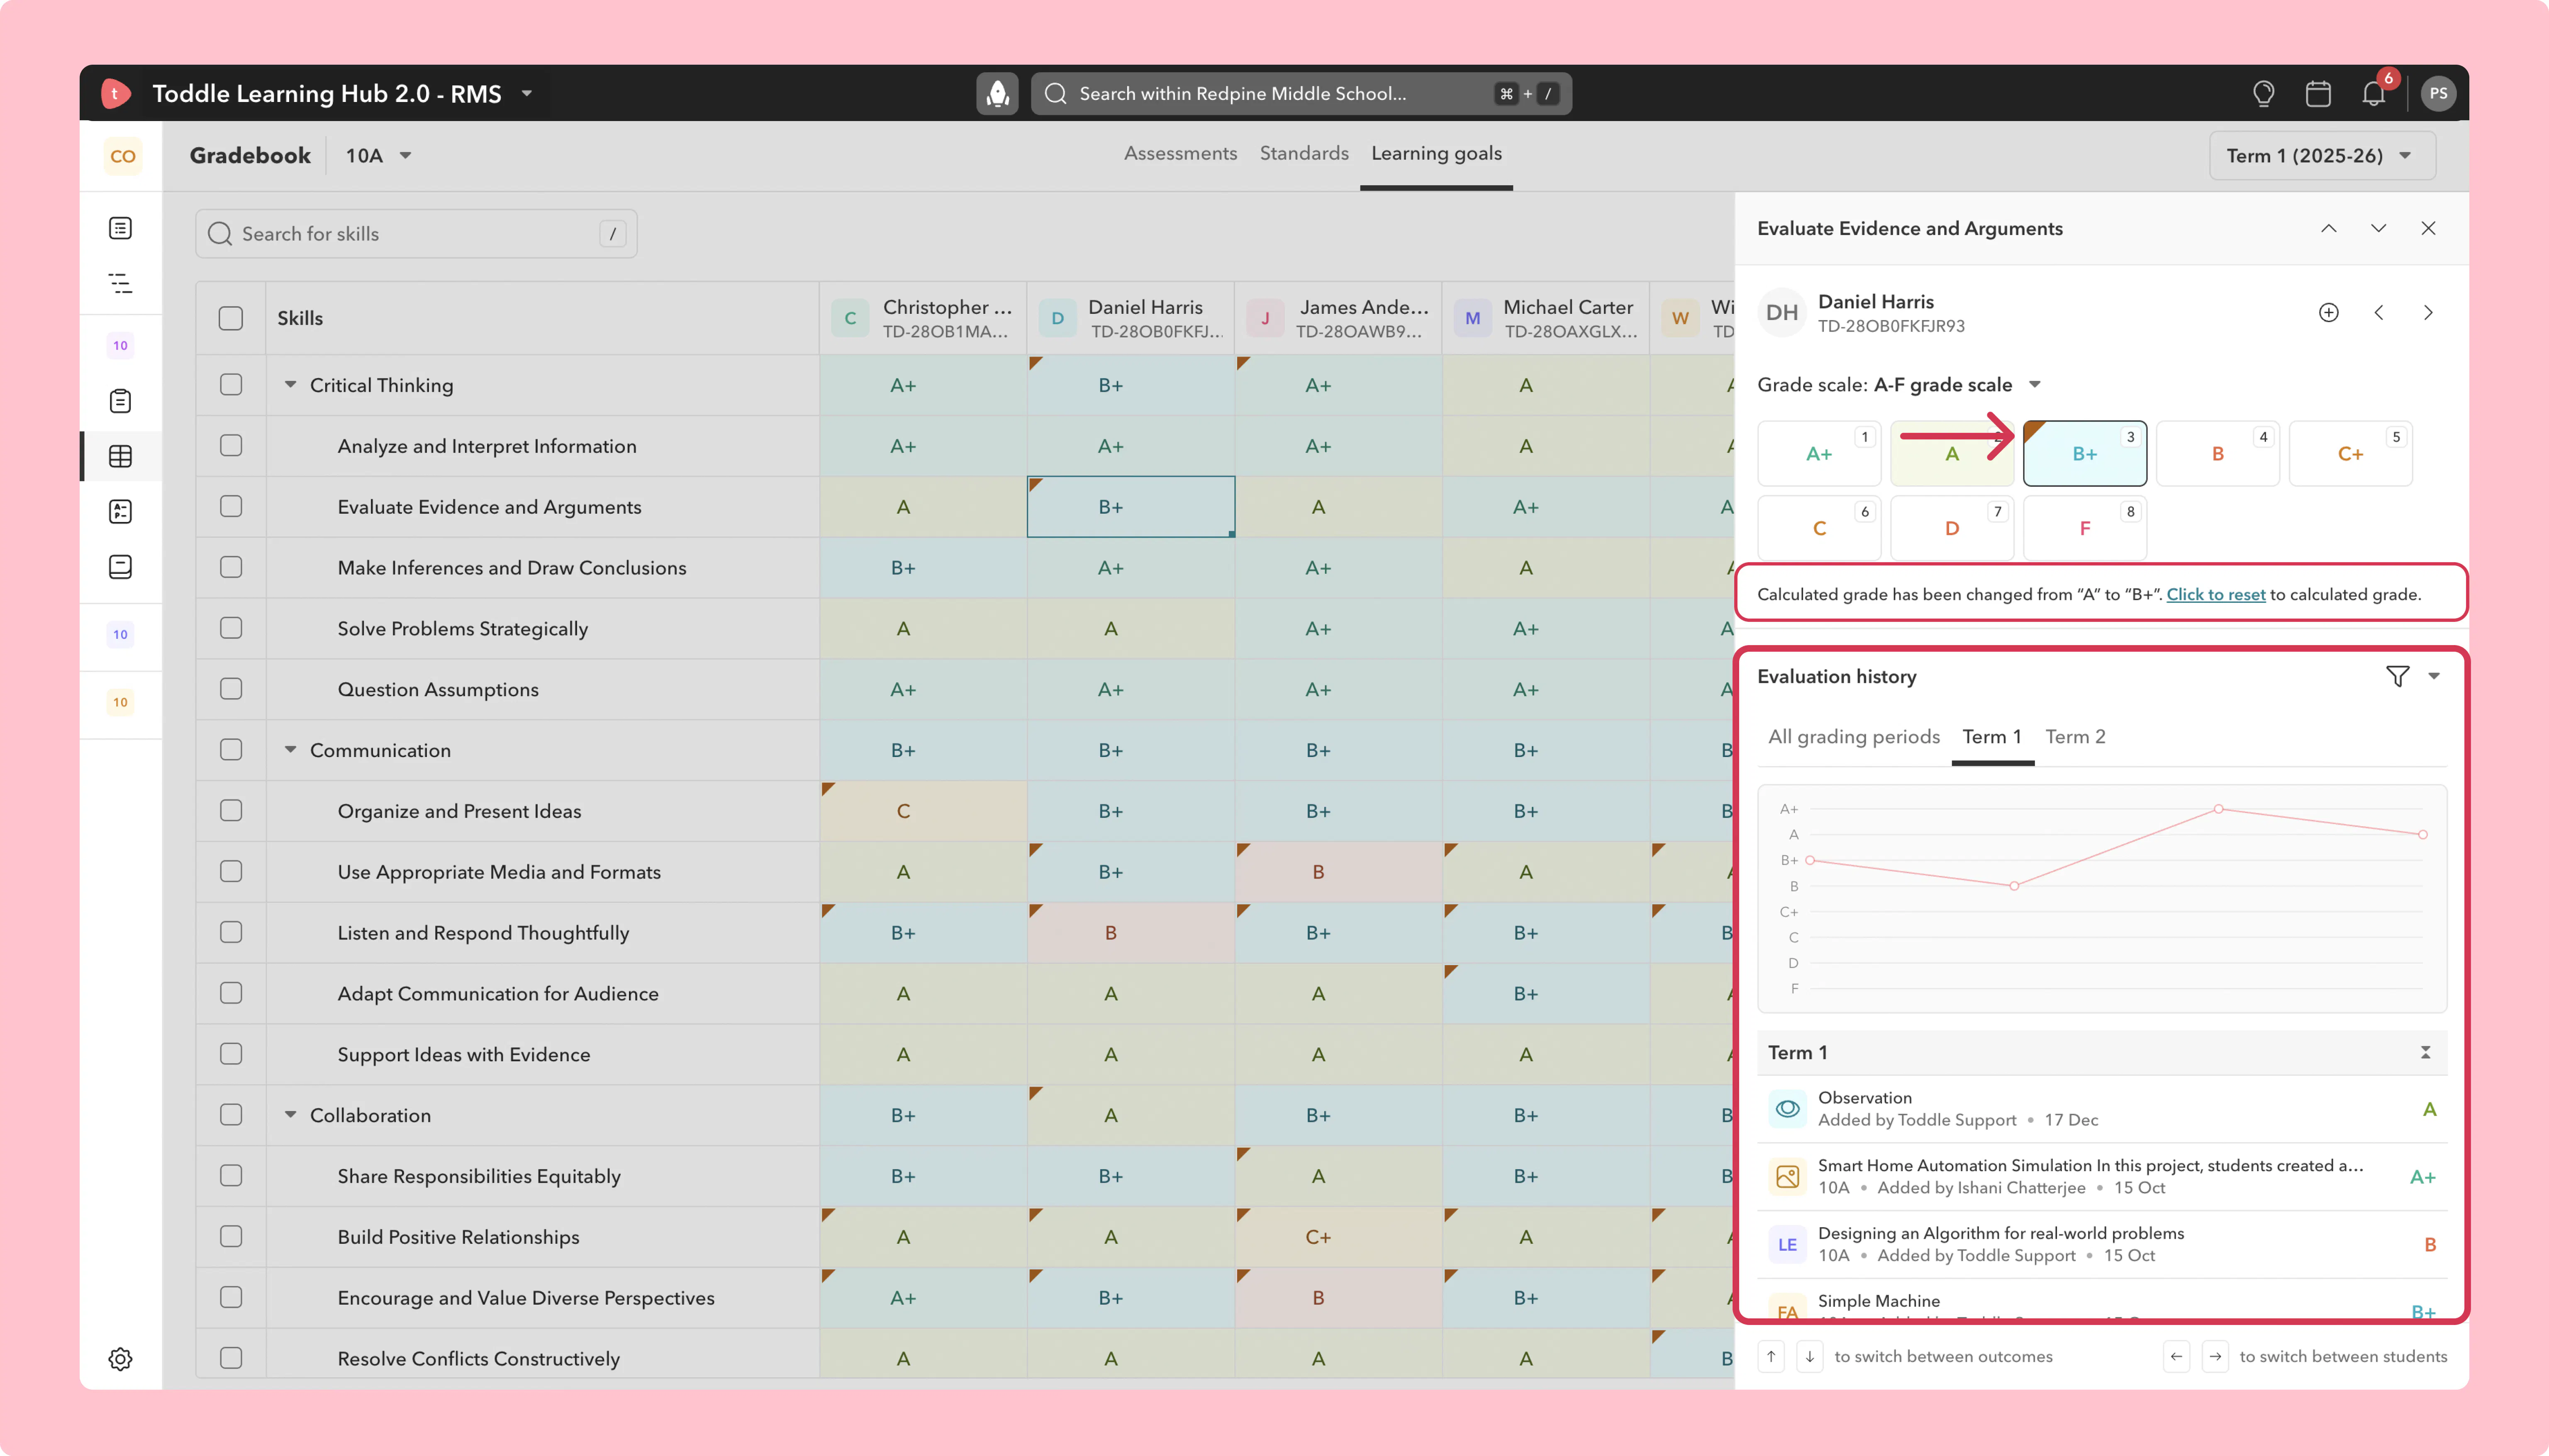The height and width of the screenshot is (1456, 2549).
Task: Select the F grade button
Action: (2085, 528)
